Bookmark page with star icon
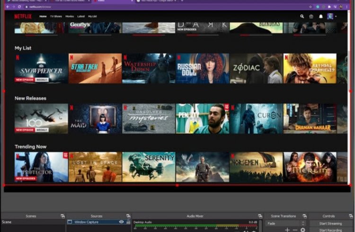The height and width of the screenshot is (232, 355). [x=311, y=7]
